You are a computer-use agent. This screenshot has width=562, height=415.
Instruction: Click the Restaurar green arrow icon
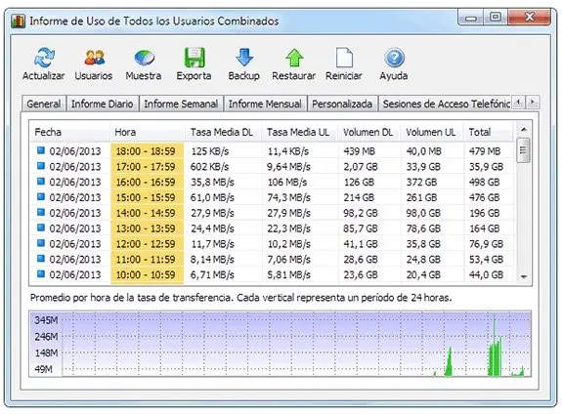[294, 58]
